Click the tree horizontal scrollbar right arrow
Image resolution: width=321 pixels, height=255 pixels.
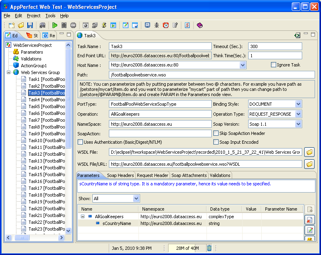click(x=61, y=238)
